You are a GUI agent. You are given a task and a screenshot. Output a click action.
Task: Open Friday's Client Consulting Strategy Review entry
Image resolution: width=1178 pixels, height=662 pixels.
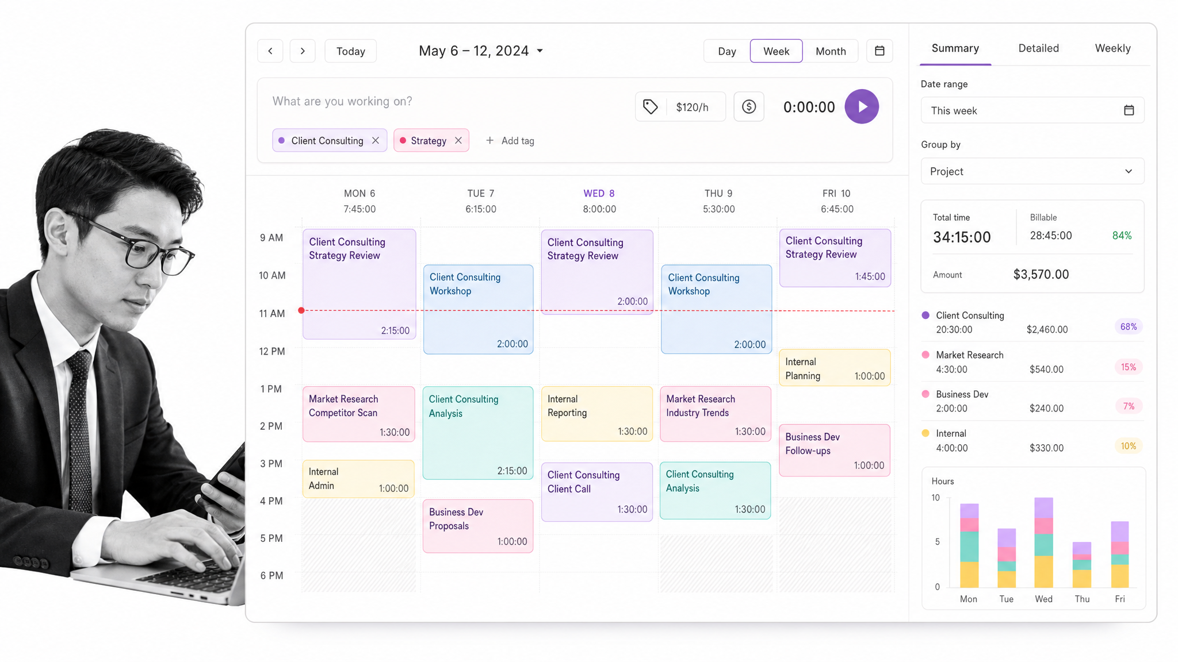click(835, 258)
